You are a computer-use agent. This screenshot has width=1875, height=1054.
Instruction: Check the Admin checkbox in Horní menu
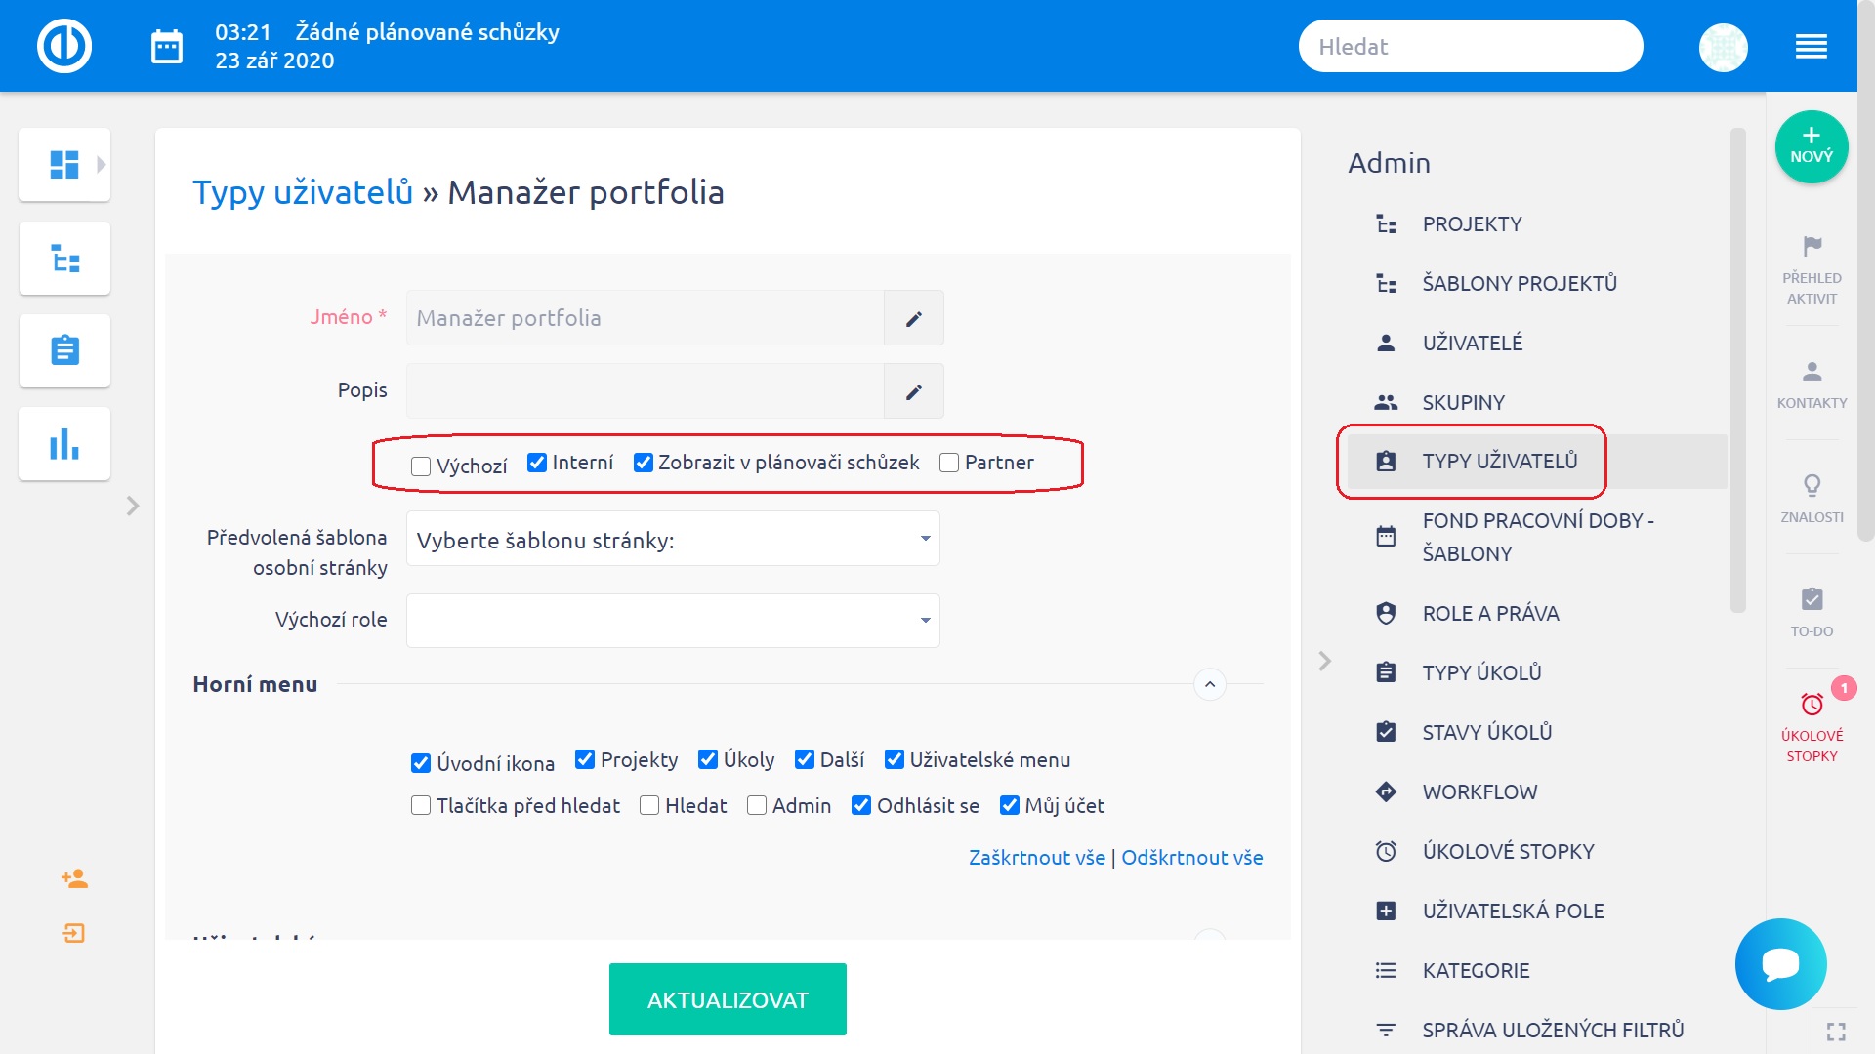[757, 806]
